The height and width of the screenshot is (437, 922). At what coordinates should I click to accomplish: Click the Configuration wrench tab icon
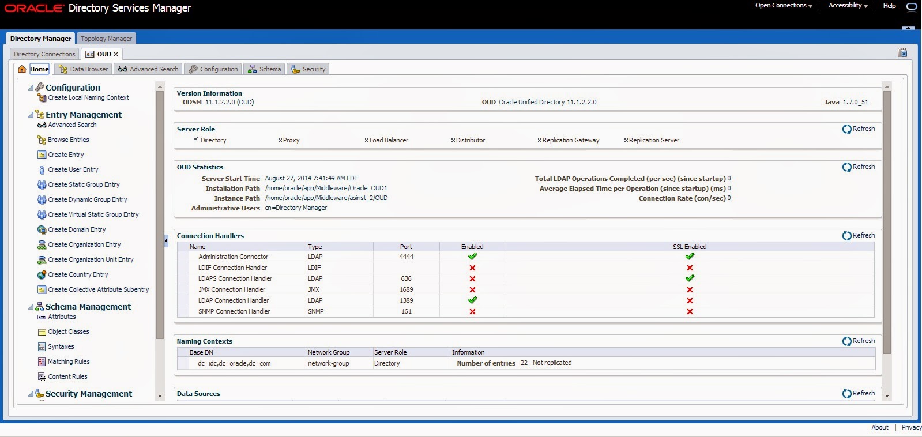(193, 69)
